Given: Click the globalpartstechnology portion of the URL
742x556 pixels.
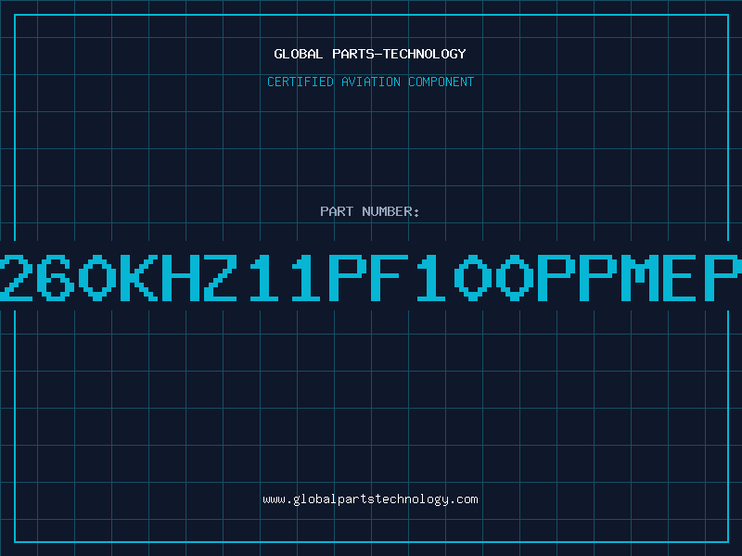Looking at the screenshot, I should click(370, 499).
